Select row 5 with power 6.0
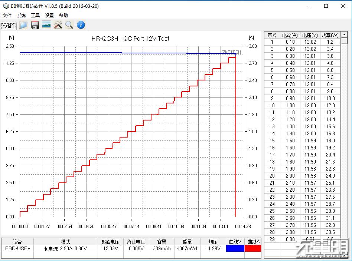 pyautogui.click(x=302, y=70)
